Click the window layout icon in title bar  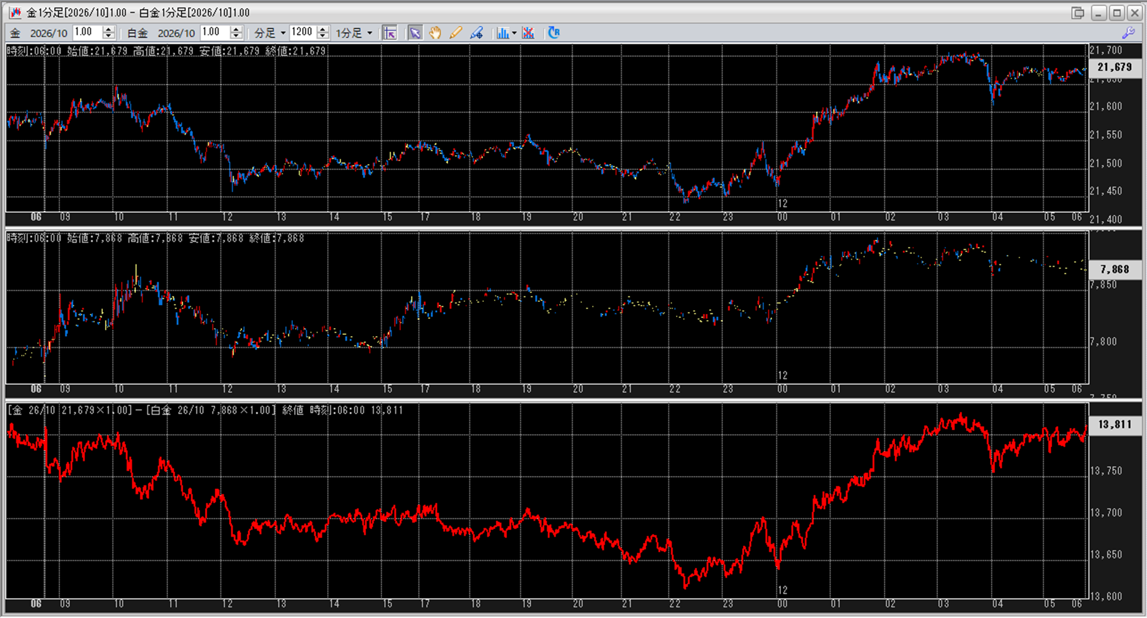coord(1077,13)
